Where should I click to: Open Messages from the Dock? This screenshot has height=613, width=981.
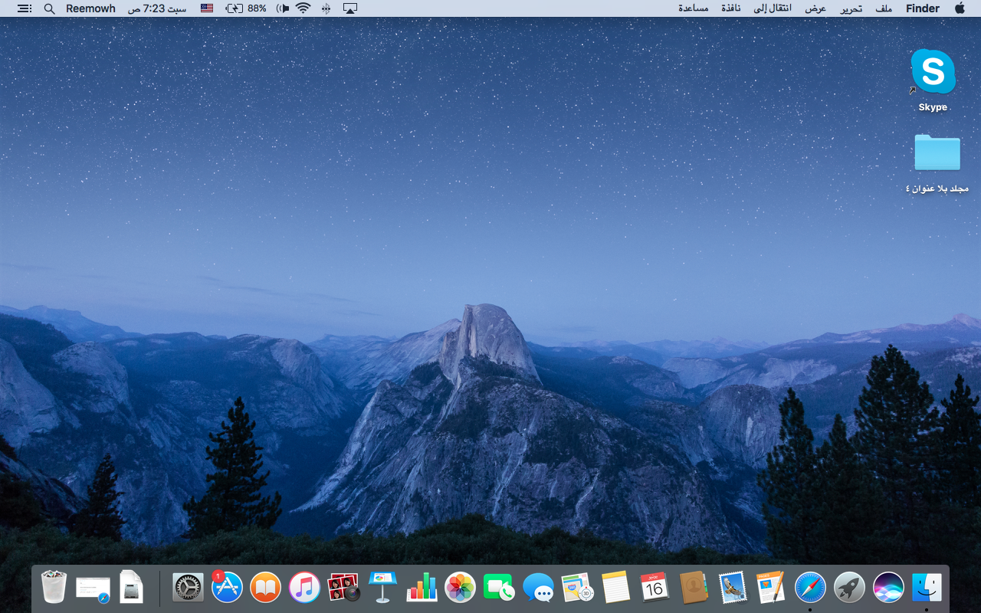(x=538, y=588)
